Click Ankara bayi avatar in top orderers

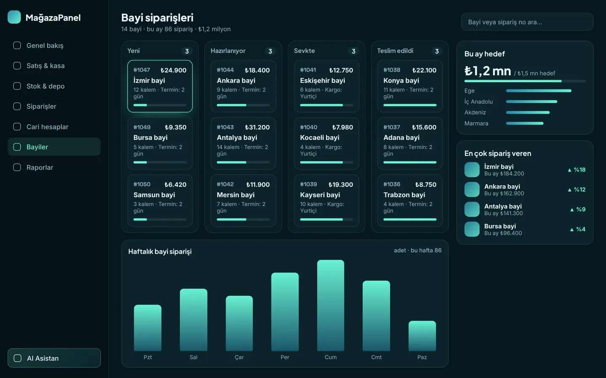(x=472, y=189)
